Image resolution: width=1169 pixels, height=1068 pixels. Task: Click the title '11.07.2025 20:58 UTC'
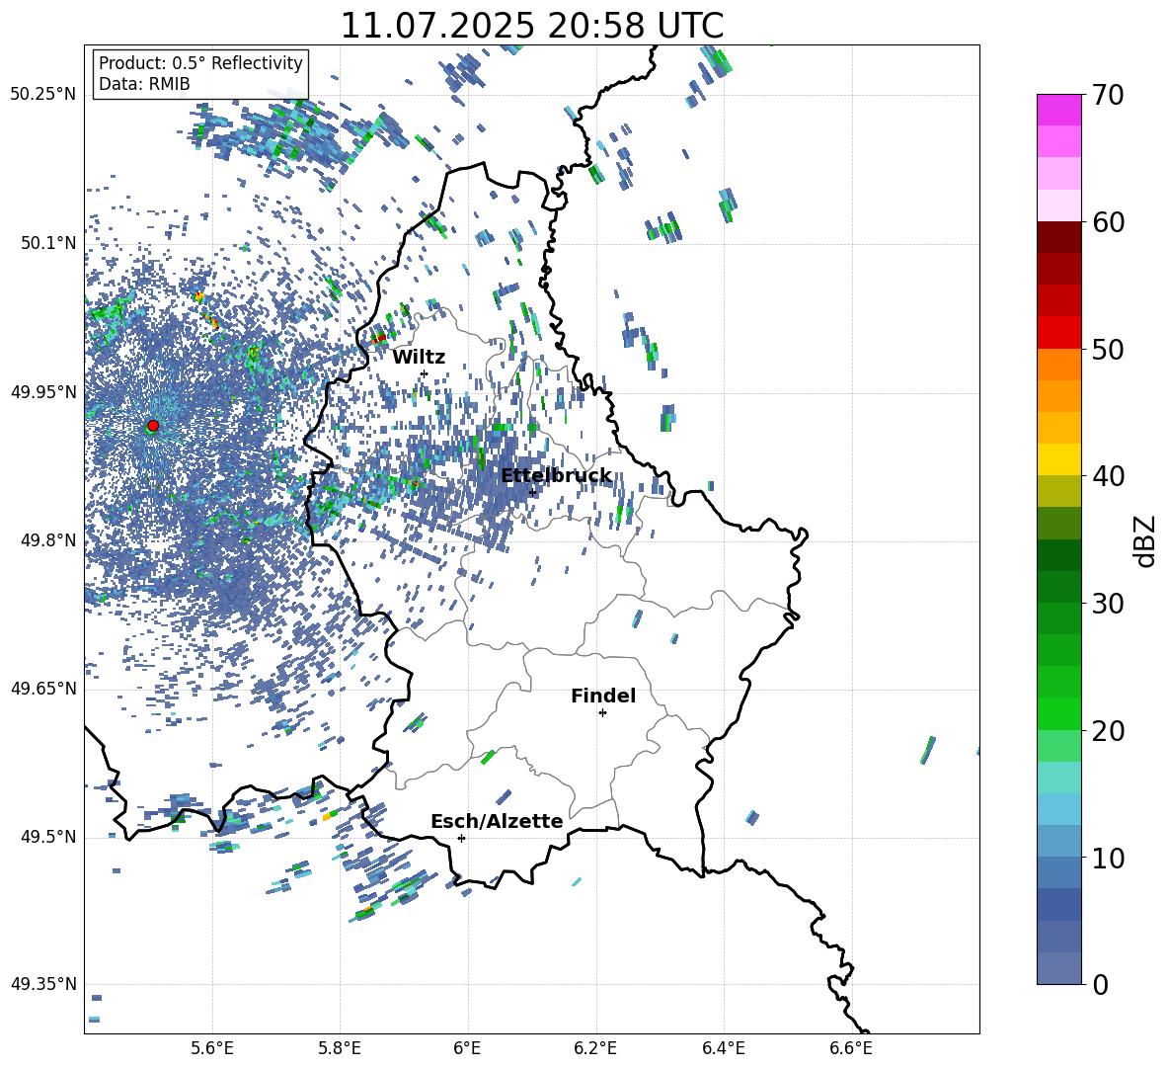click(x=531, y=26)
